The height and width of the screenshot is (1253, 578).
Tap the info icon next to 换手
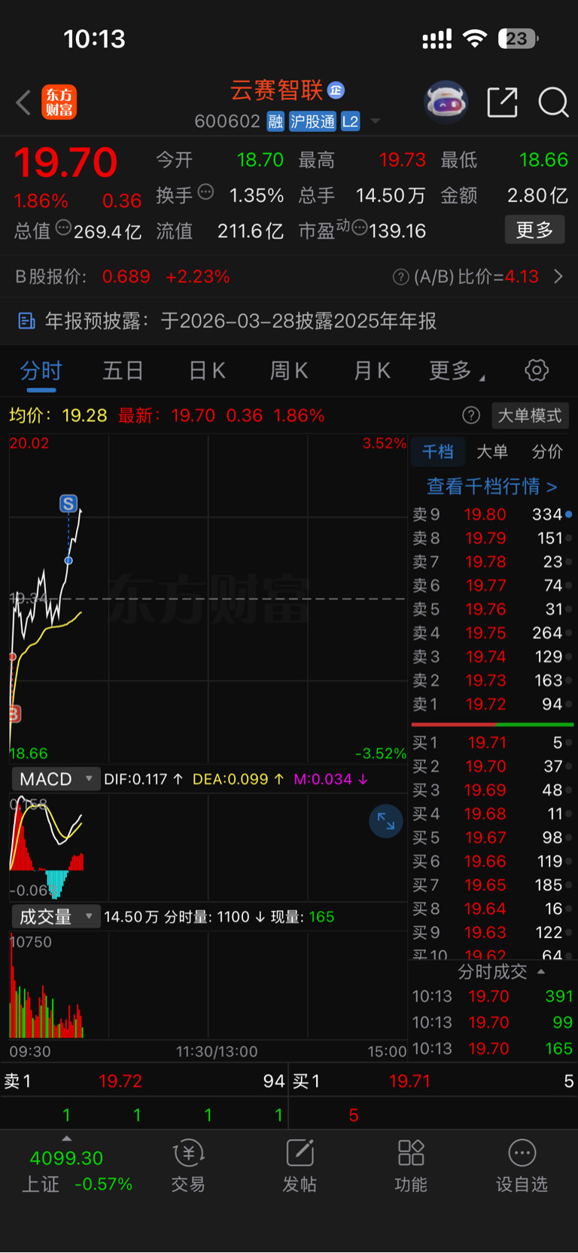coord(205,192)
